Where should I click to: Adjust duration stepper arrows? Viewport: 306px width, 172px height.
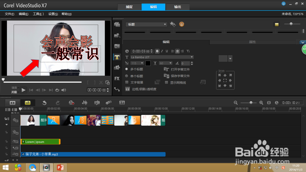152,51
